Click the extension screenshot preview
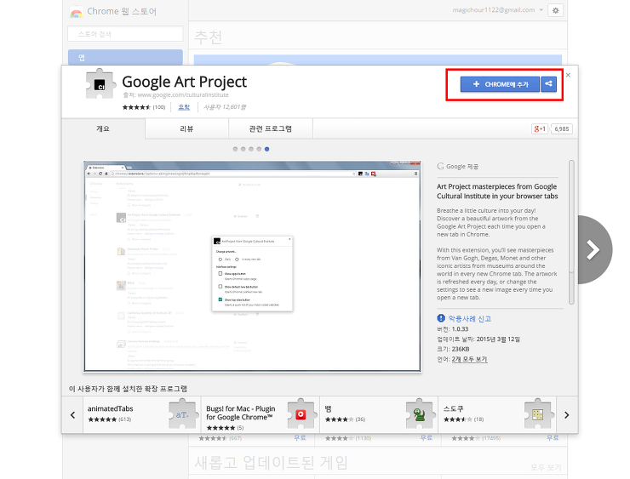The height and width of the screenshot is (479, 630). coord(252,266)
